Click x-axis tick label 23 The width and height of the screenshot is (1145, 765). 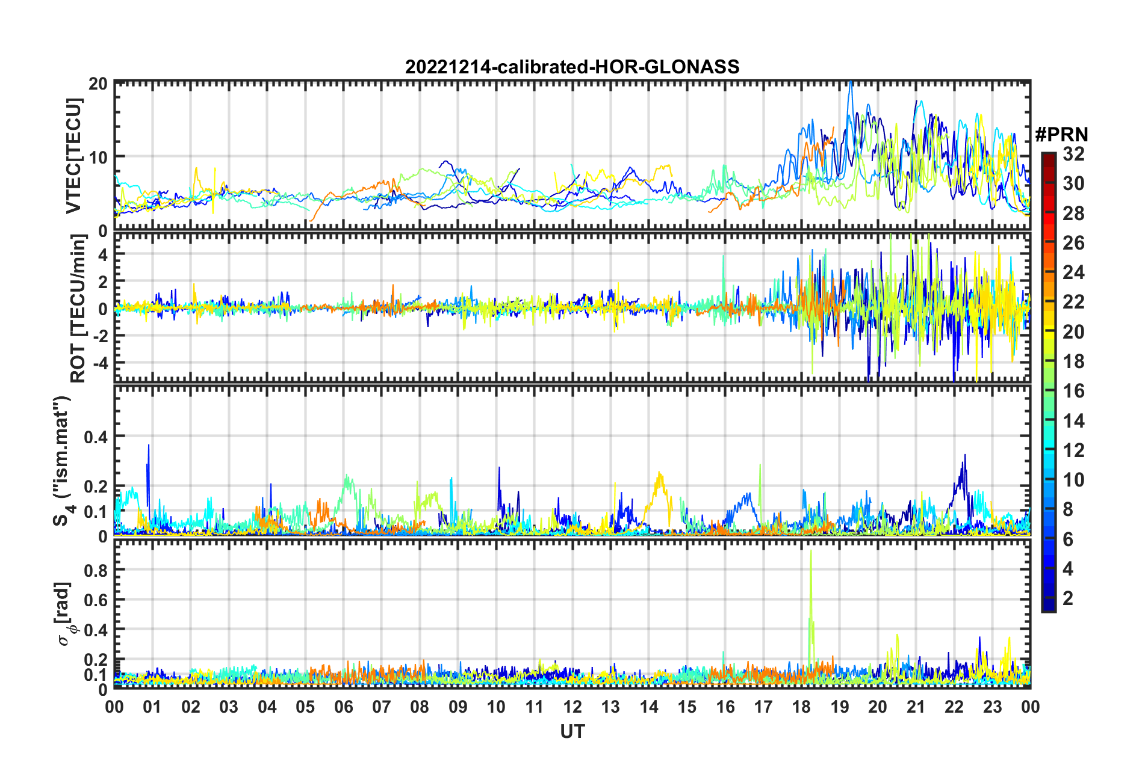992,707
